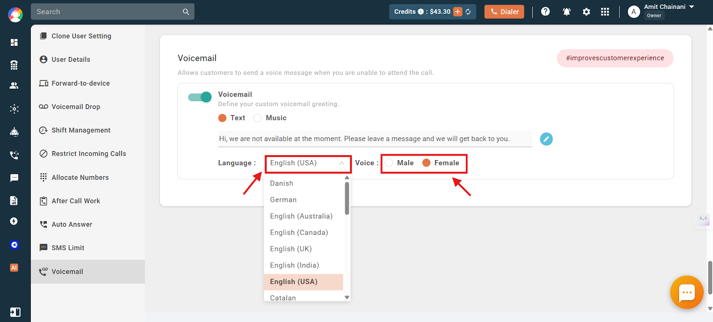This screenshot has height=322, width=713.
Task: Click the logout icon at bottom of left rail
Action: (x=15, y=312)
